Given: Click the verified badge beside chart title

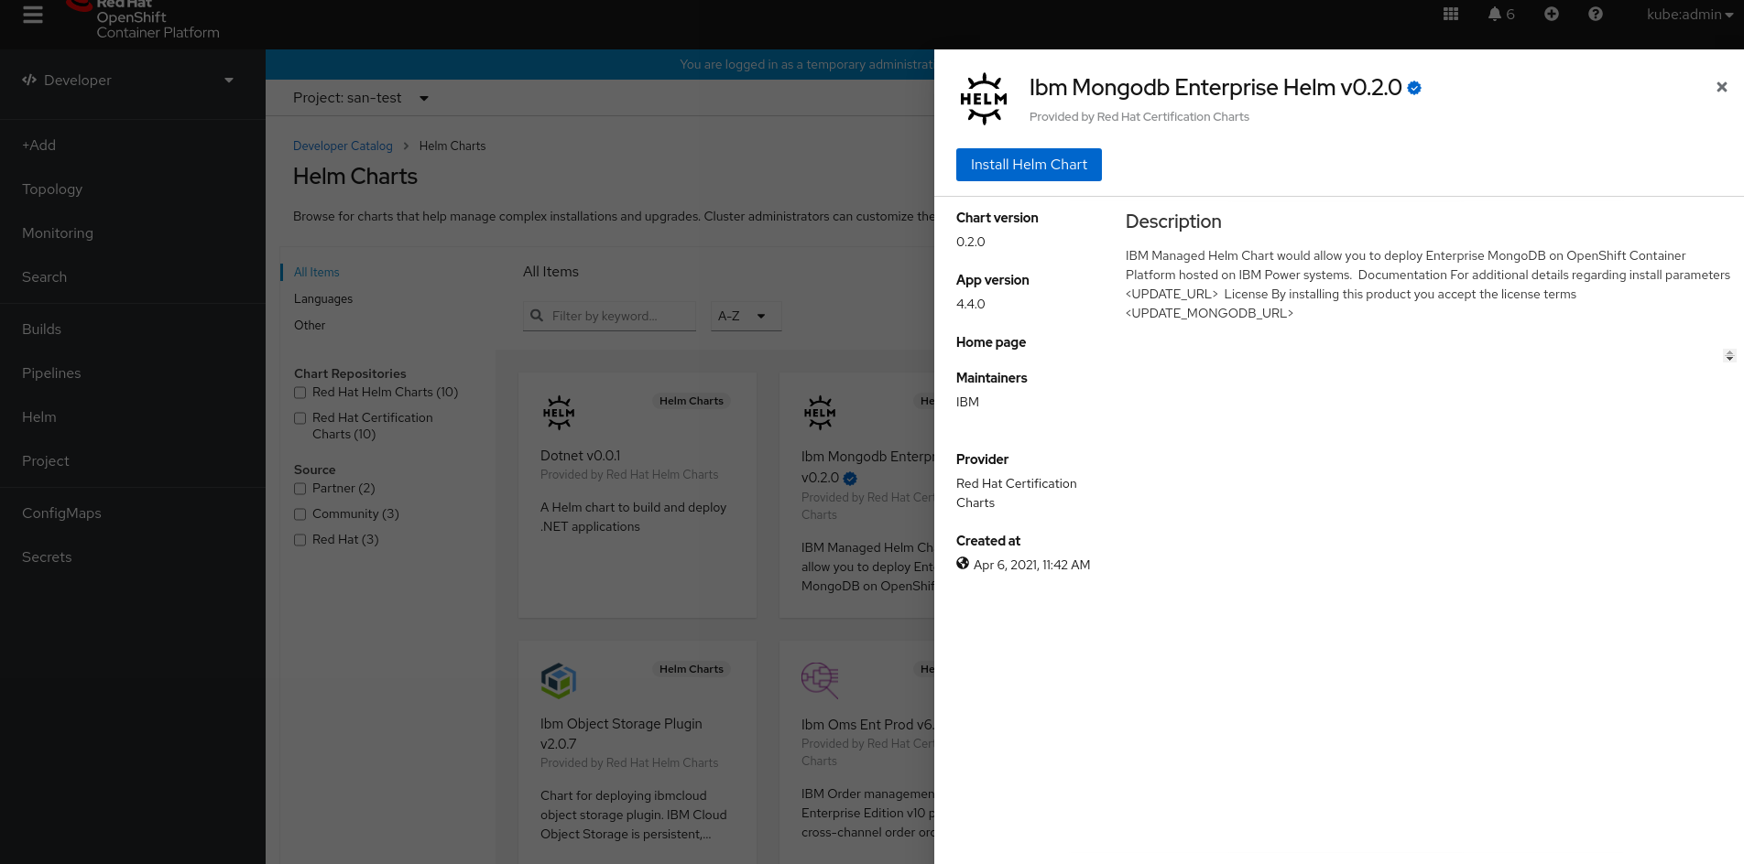Looking at the screenshot, I should (x=1414, y=88).
